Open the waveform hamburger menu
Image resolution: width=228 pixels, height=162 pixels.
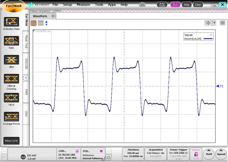pyautogui.click(x=223, y=23)
